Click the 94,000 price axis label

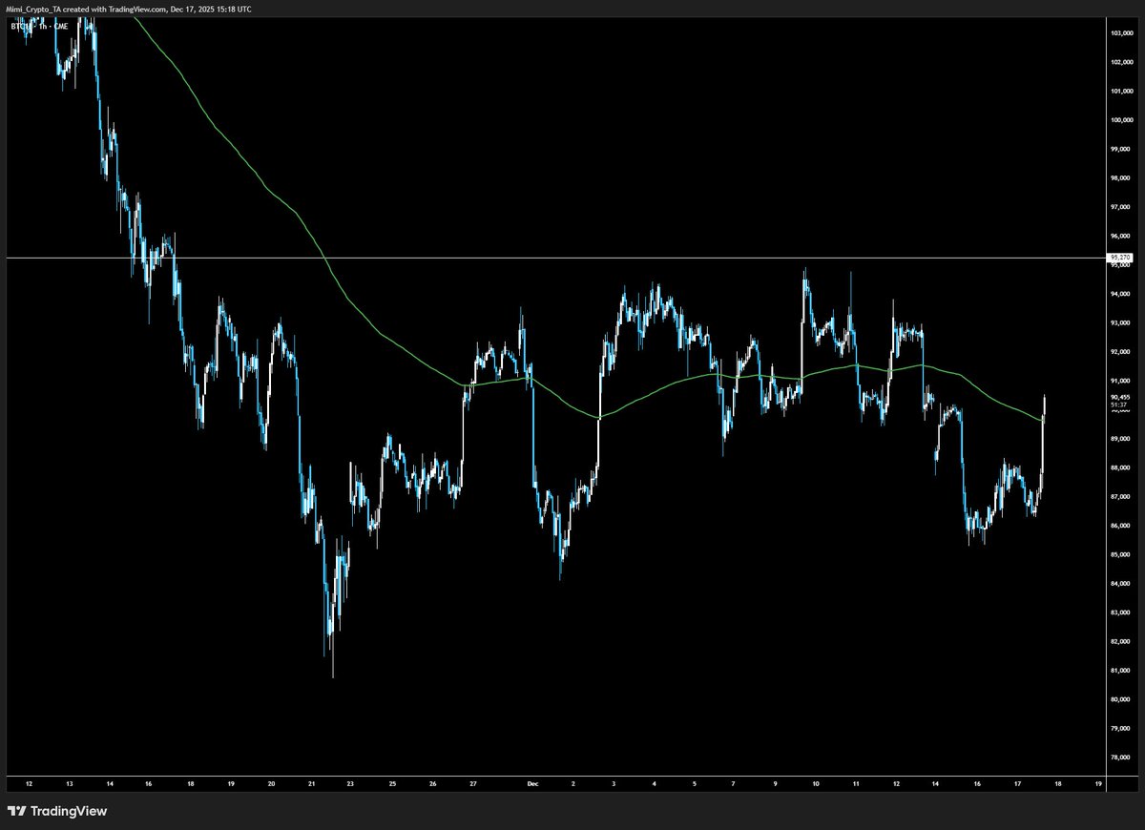1120,294
